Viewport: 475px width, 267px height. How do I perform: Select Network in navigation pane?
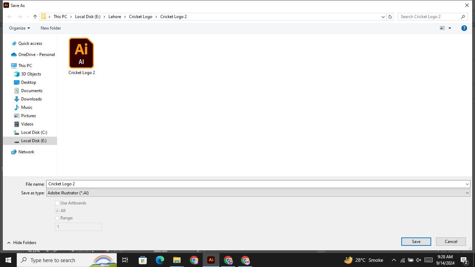pyautogui.click(x=26, y=152)
